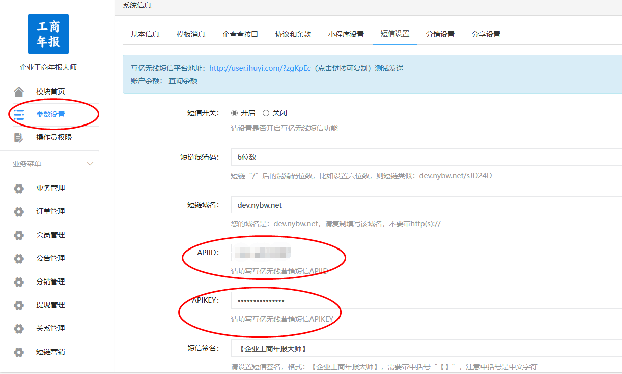
Task: Switch to the 分享设置 tab
Action: click(x=486, y=34)
